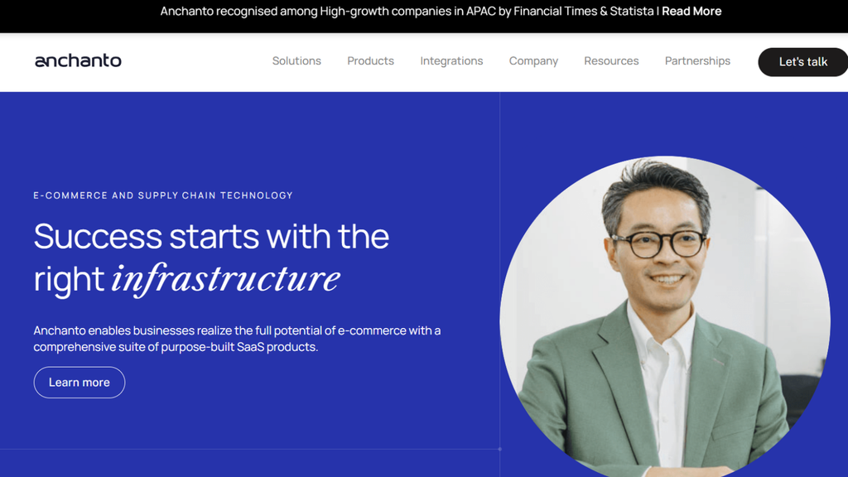The width and height of the screenshot is (848, 477).
Task: Click the Let's talk button
Action: [x=802, y=61]
